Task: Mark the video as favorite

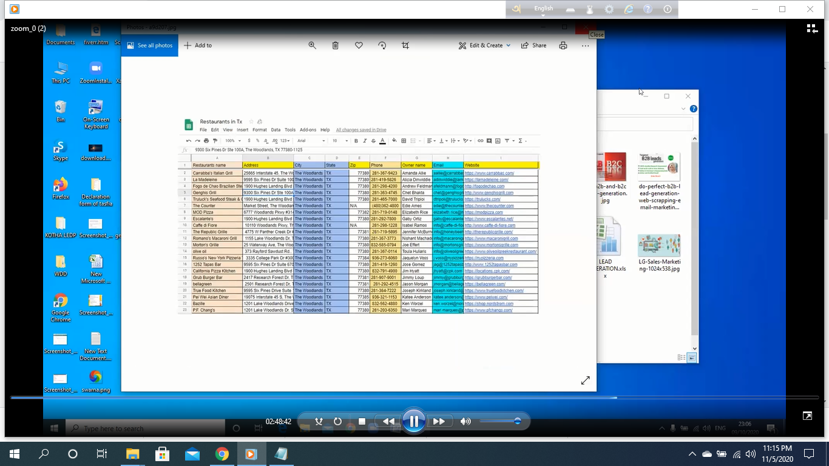Action: [359, 45]
